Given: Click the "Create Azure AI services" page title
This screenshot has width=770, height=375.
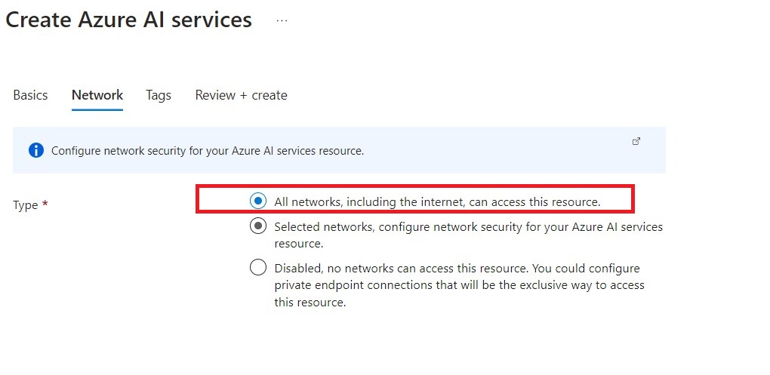Looking at the screenshot, I should coord(128,20).
